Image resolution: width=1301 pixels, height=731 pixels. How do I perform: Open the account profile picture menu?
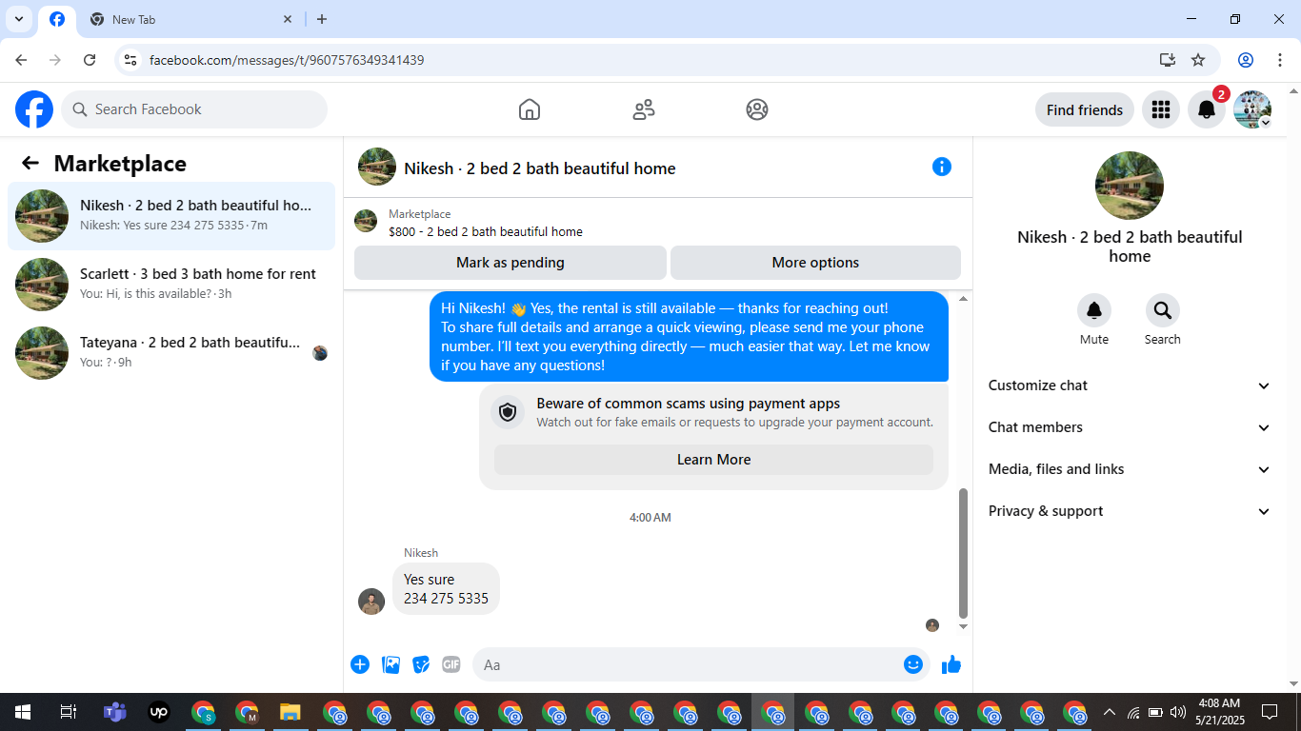(1252, 109)
